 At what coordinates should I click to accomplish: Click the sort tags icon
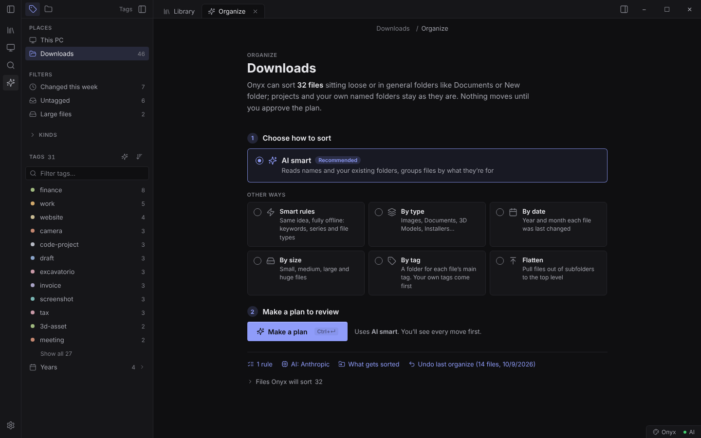click(139, 157)
